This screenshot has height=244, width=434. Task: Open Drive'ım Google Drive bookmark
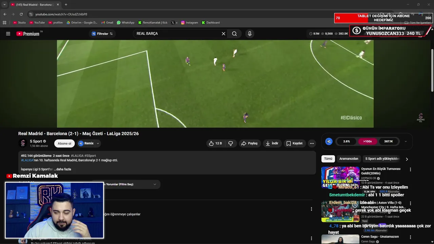tap(82, 23)
